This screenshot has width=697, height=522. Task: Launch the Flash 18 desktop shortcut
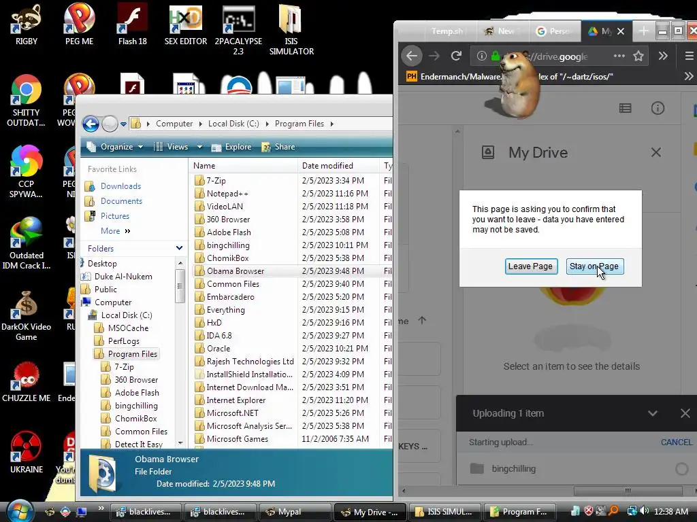(x=133, y=24)
